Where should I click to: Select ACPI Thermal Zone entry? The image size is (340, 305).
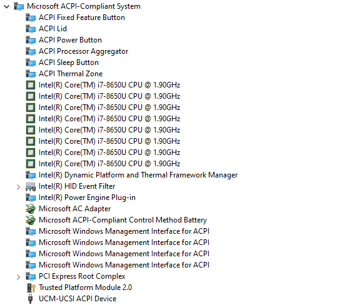click(71, 74)
